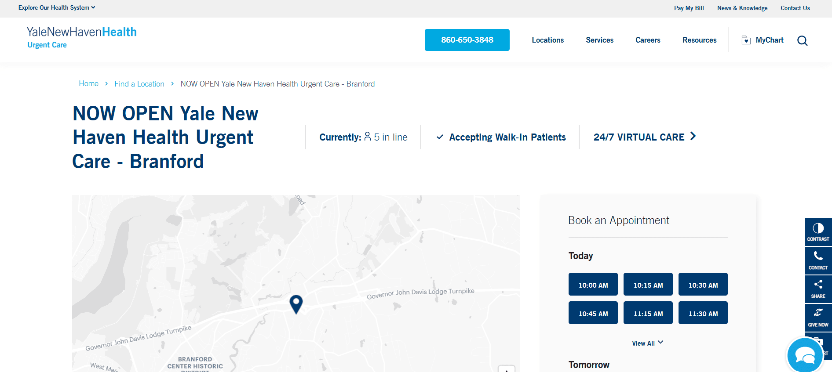Viewport: 832px width, 372px height.
Task: Click the YaleNewHavenHealth Urgent Care logo
Action: pyautogui.click(x=82, y=38)
